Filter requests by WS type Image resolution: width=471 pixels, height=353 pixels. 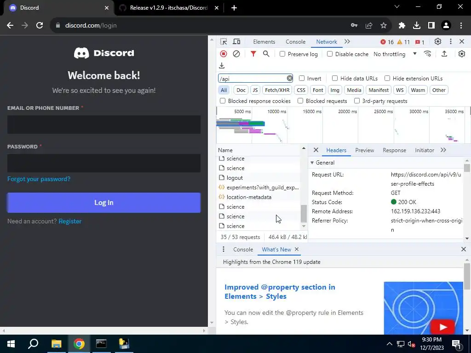[x=400, y=90]
